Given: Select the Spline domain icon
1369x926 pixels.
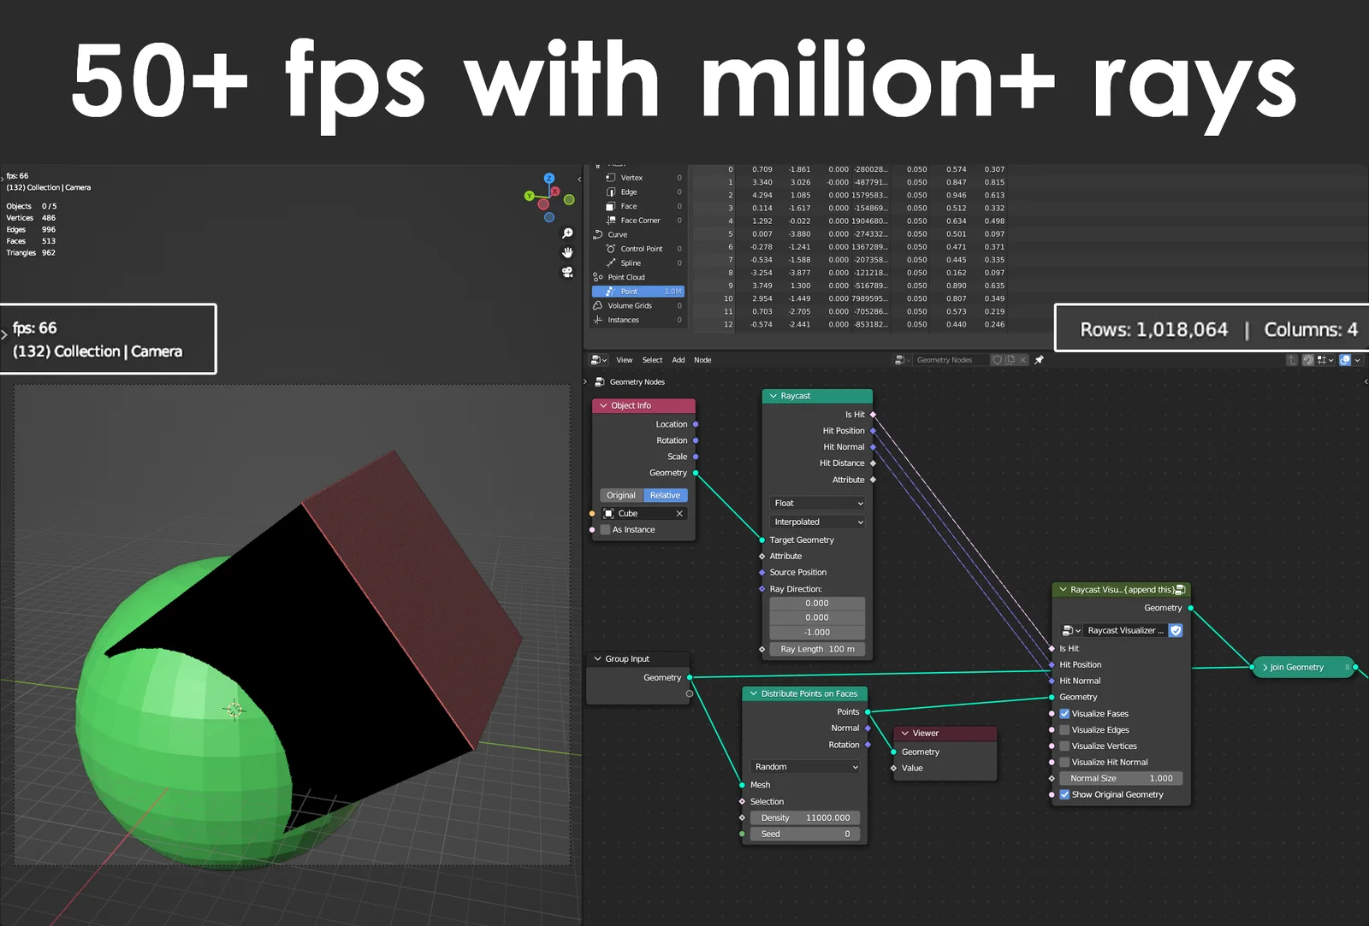Looking at the screenshot, I should point(611,263).
